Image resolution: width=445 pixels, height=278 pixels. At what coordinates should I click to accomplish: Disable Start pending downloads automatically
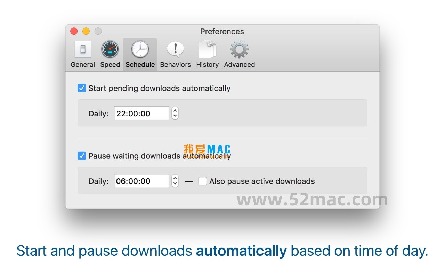pos(82,88)
